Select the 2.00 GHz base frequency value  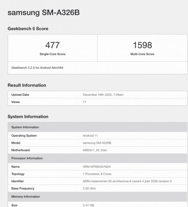[89, 189]
